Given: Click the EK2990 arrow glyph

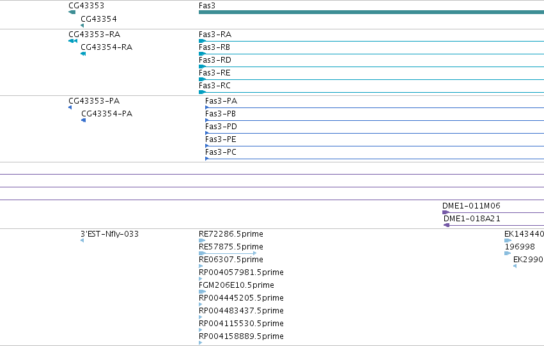Looking at the screenshot, I should (515, 266).
